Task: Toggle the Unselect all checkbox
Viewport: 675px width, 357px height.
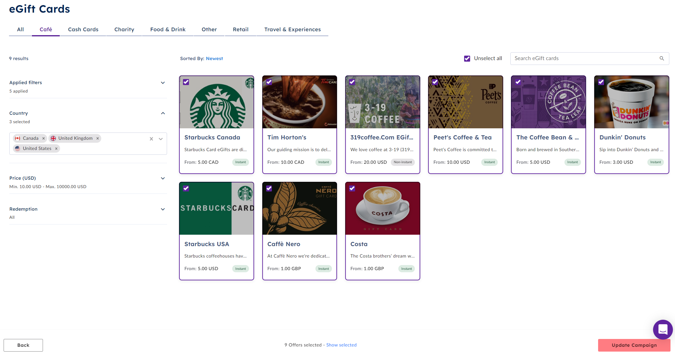Action: pos(467,59)
